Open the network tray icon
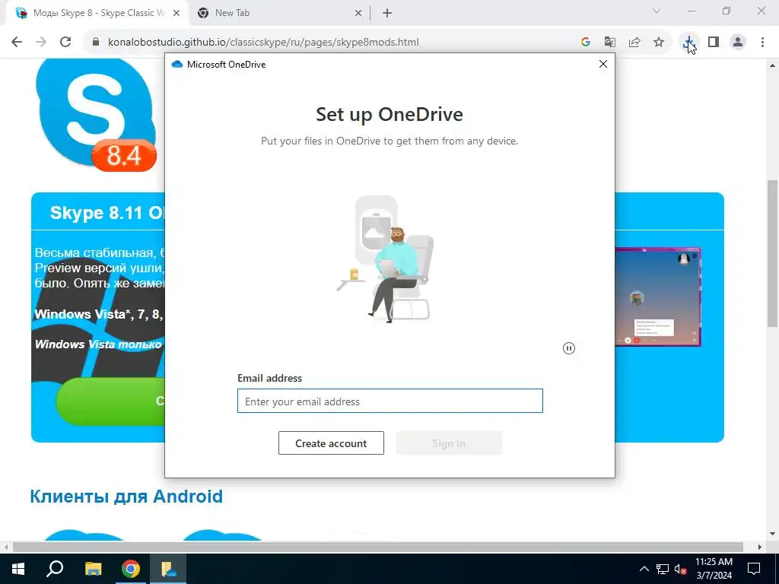The height and width of the screenshot is (584, 779). point(663,569)
